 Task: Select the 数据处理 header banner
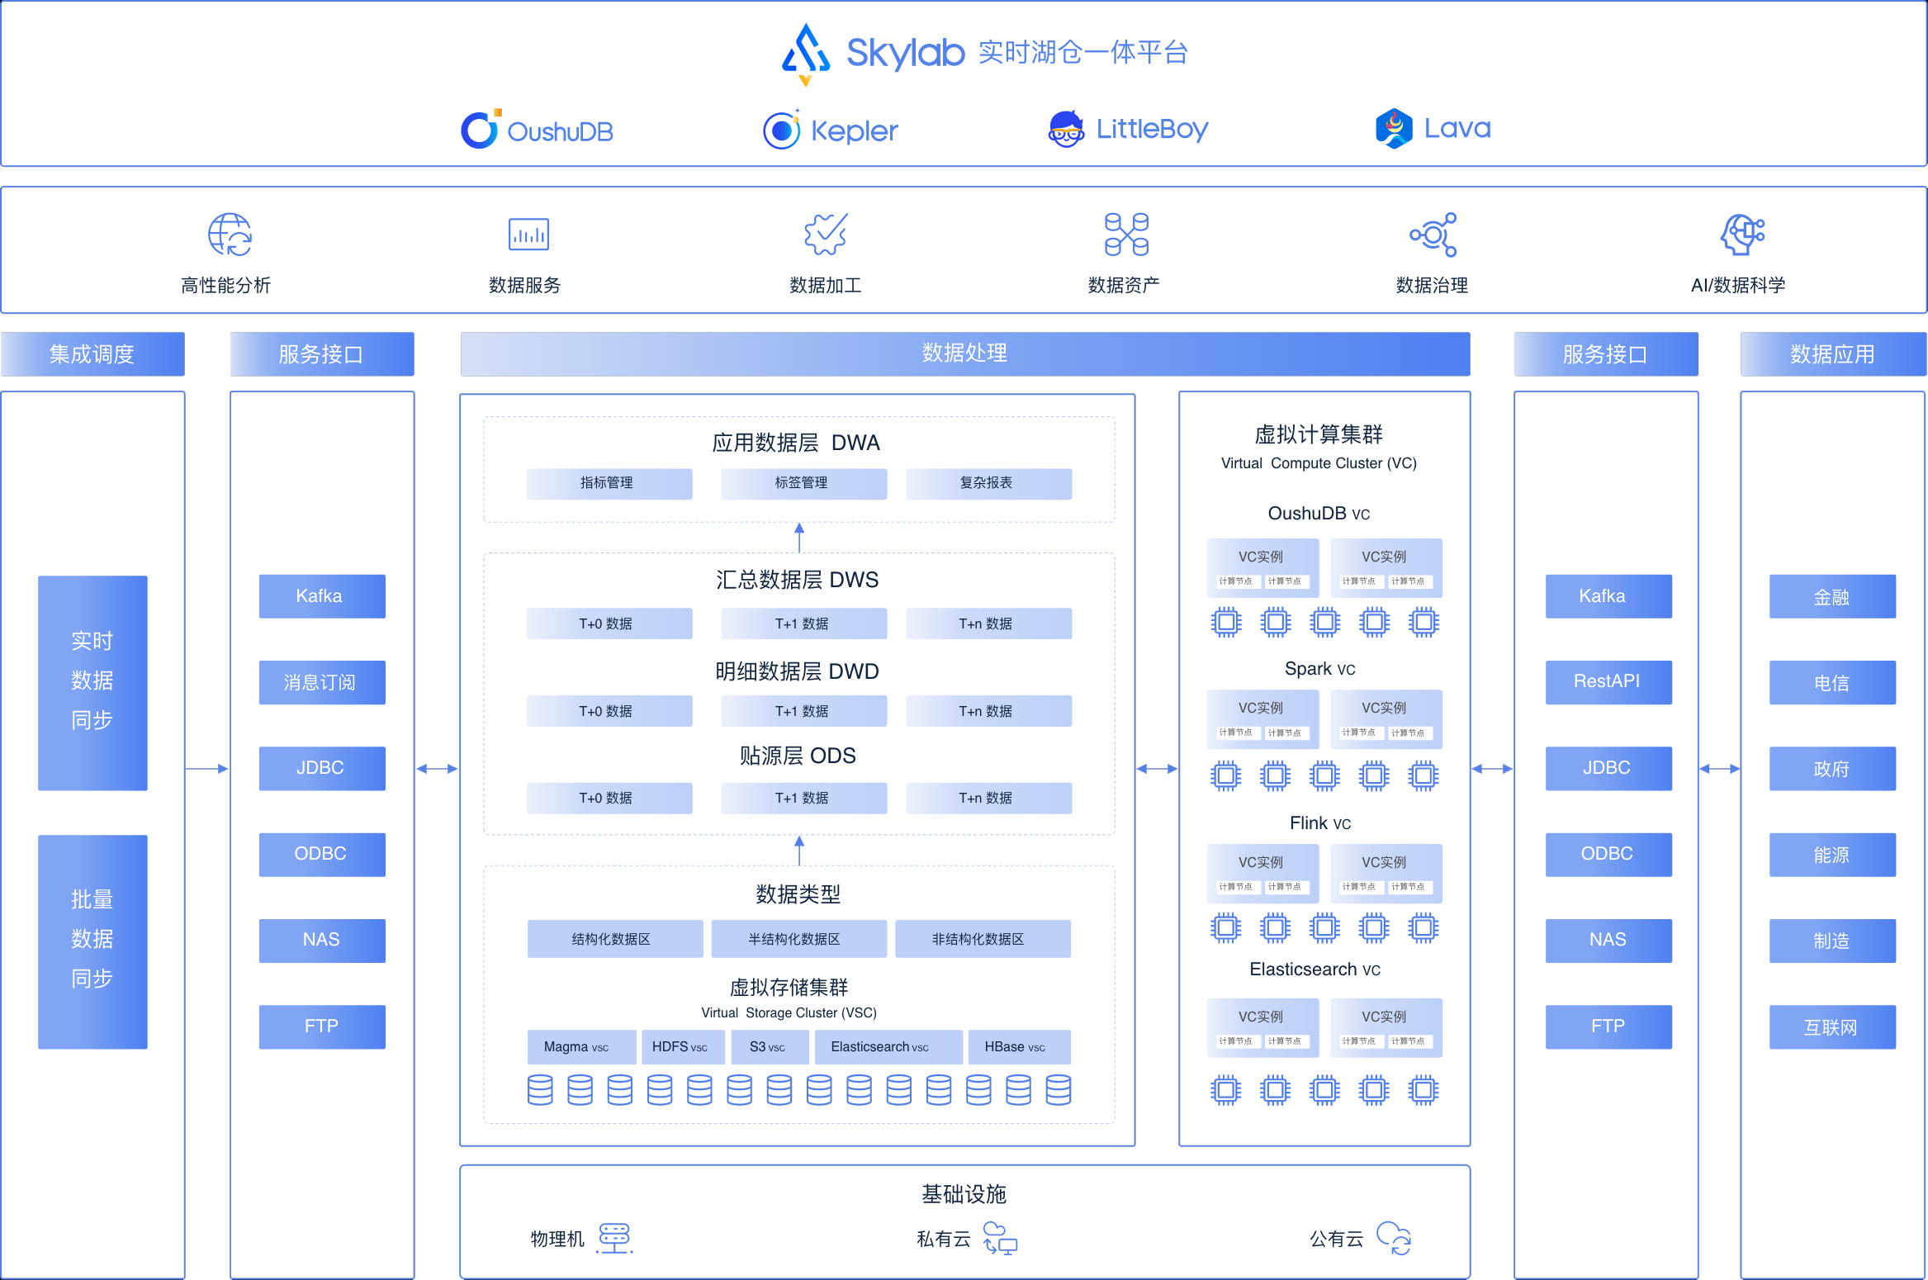coord(964,353)
